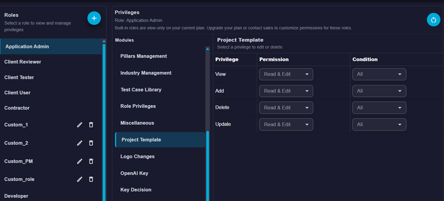Open the Project Template module
Screen dimensions: 444x201
click(160, 140)
